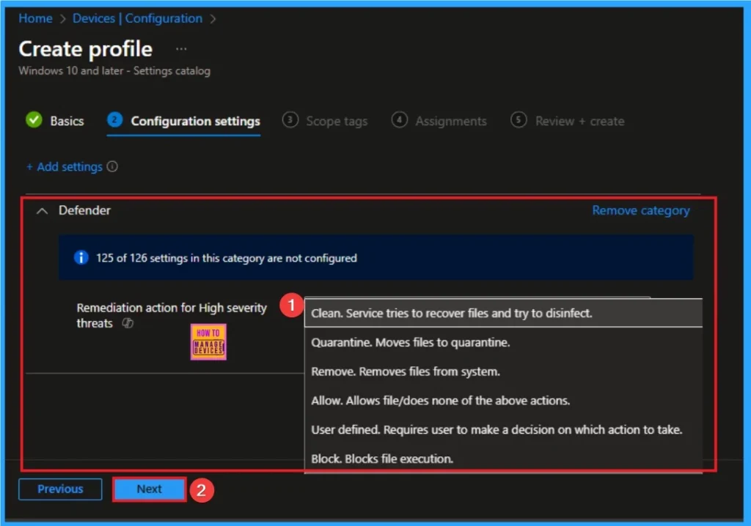Open the Devices | Configuration breadcrumb

[x=137, y=18]
